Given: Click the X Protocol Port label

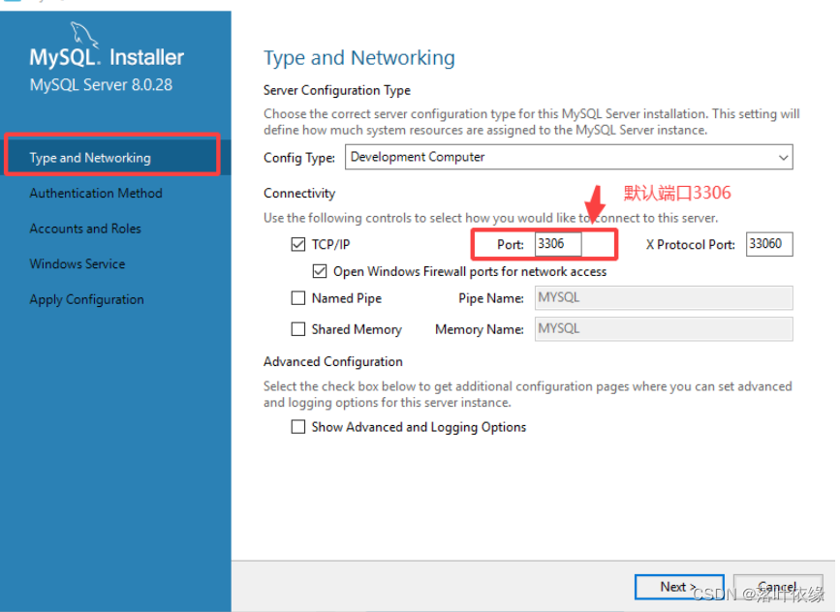Looking at the screenshot, I should pyautogui.click(x=691, y=245).
